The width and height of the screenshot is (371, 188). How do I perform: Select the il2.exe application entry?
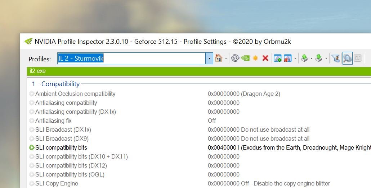37,71
